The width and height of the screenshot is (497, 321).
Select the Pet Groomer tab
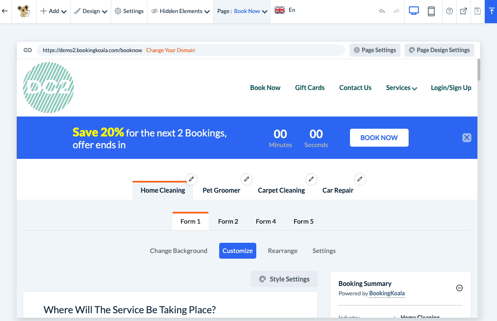[221, 190]
